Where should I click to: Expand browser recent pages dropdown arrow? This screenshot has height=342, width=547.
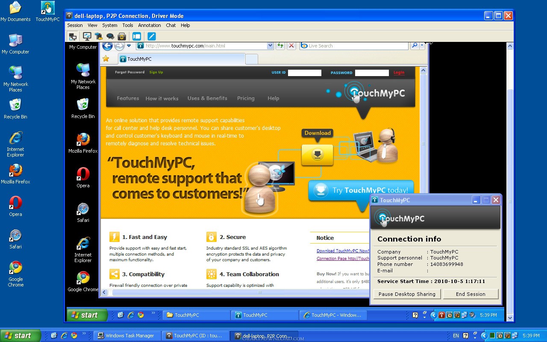click(129, 46)
